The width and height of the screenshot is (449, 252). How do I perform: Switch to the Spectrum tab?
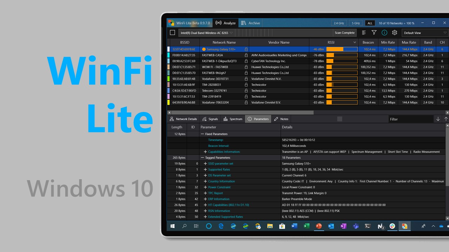[x=233, y=119]
